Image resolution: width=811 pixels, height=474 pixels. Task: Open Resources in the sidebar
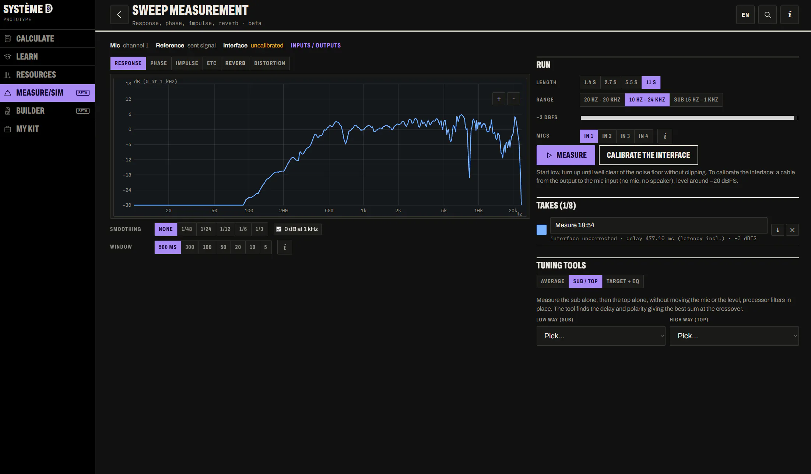click(48, 75)
